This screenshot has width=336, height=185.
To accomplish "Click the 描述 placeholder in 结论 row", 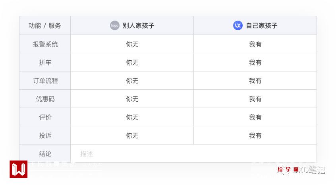I will [87, 154].
